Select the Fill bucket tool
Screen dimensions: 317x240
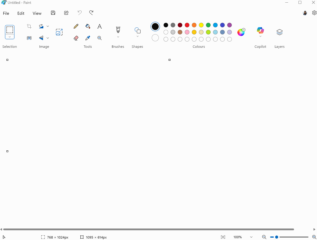(x=88, y=27)
